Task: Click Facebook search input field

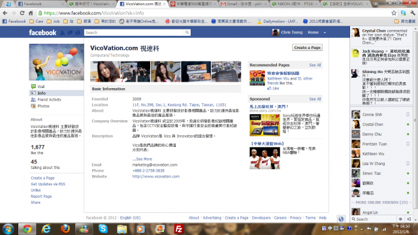Action: click(134, 33)
